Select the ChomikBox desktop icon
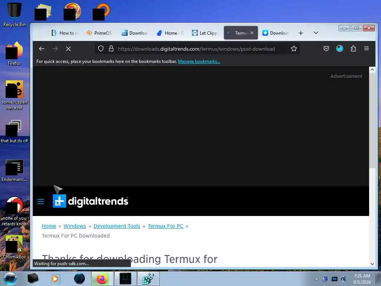 pos(15,247)
